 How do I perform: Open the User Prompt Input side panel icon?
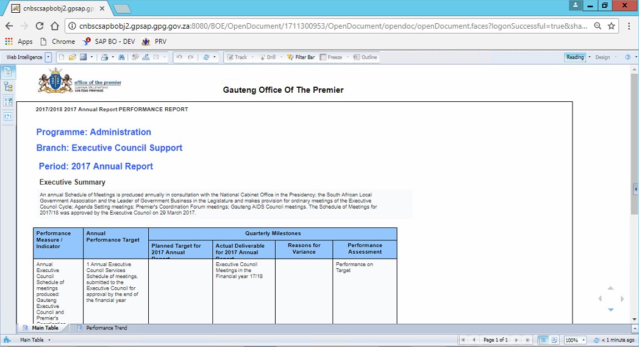[8, 116]
